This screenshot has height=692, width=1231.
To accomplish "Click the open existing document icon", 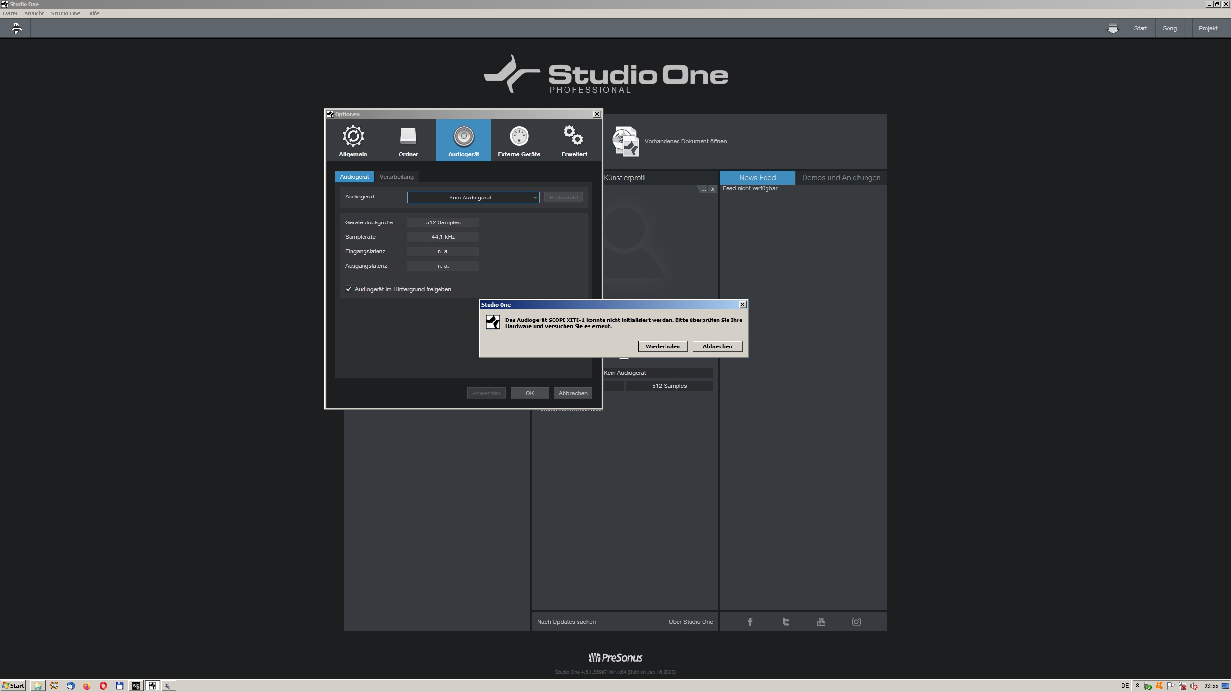I will tap(625, 141).
